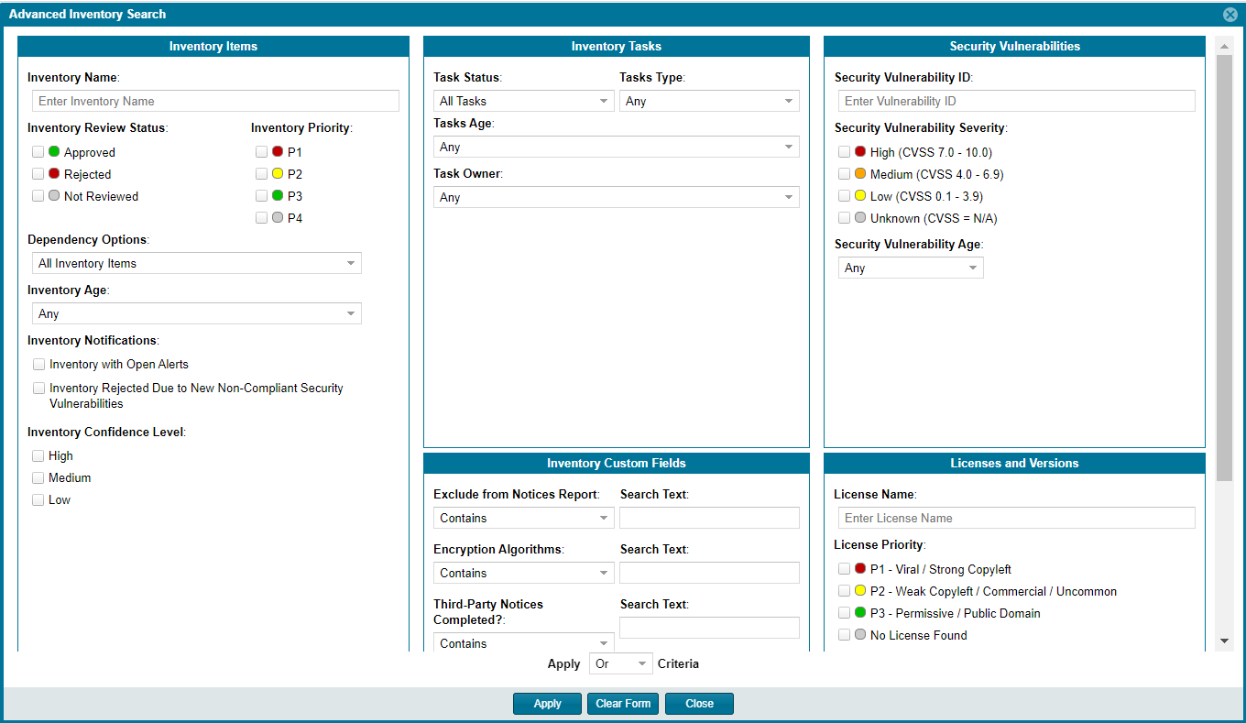The image size is (1246, 723).
Task: Close the dialog using the top-right X icon
Action: [1230, 15]
